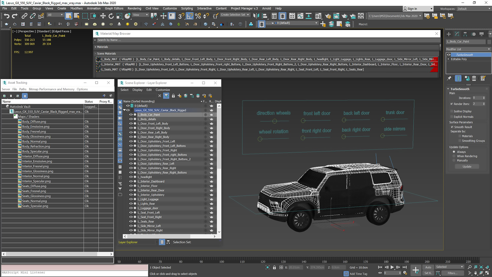Uncheck the Smooth Result checkbox

(x=452, y=127)
